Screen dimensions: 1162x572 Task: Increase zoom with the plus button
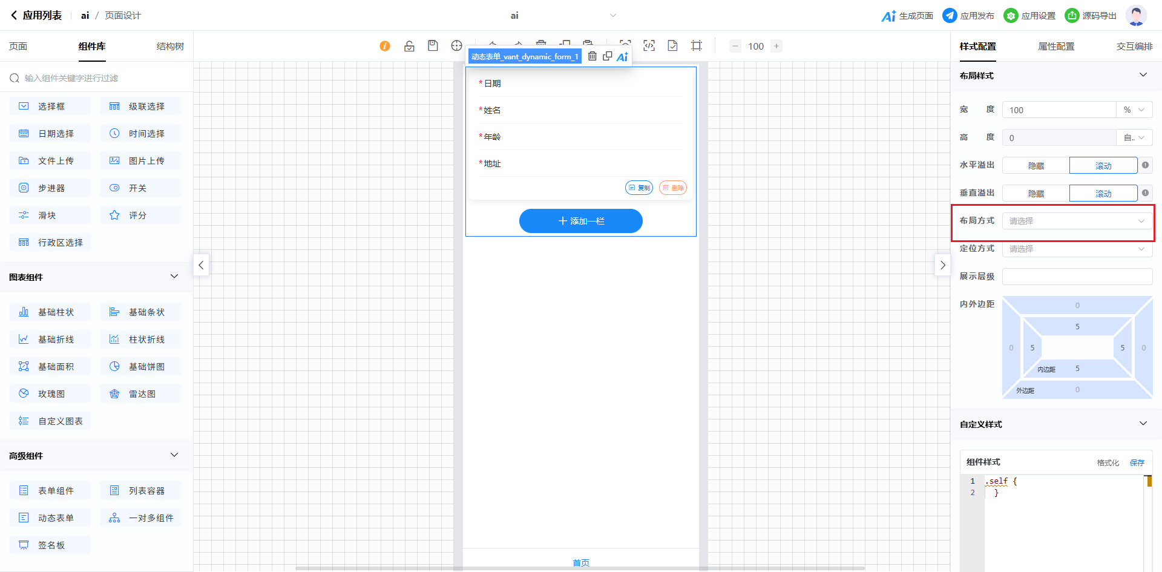[776, 46]
